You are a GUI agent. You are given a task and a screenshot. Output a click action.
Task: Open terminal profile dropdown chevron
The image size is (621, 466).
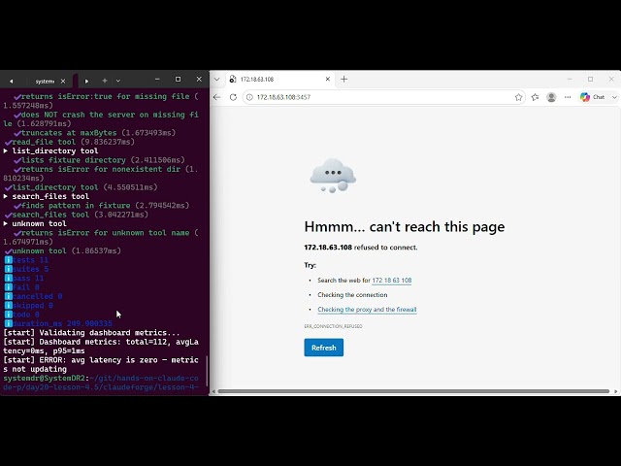point(118,81)
